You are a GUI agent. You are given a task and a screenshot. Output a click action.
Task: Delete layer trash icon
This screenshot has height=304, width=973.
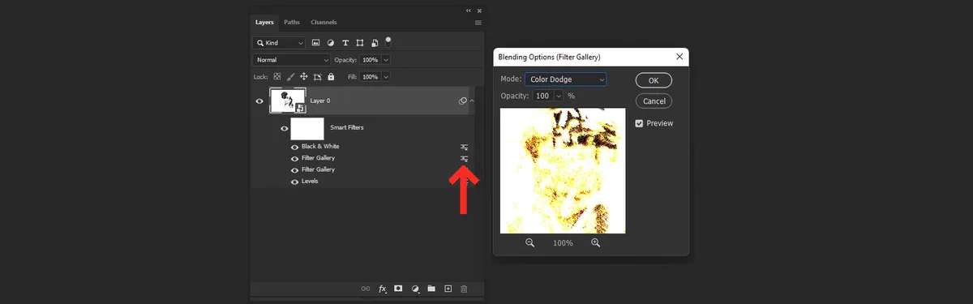coord(464,289)
